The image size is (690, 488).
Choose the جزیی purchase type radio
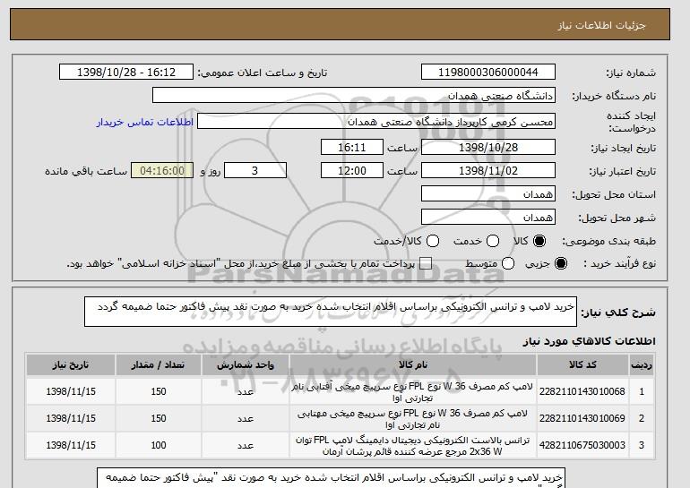[x=561, y=263]
